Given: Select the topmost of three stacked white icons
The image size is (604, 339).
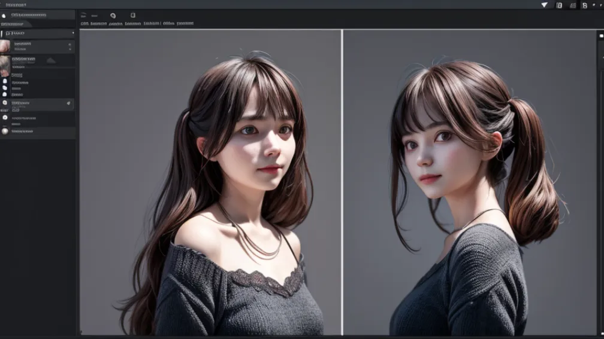Looking at the screenshot, I should click(x=5, y=81).
